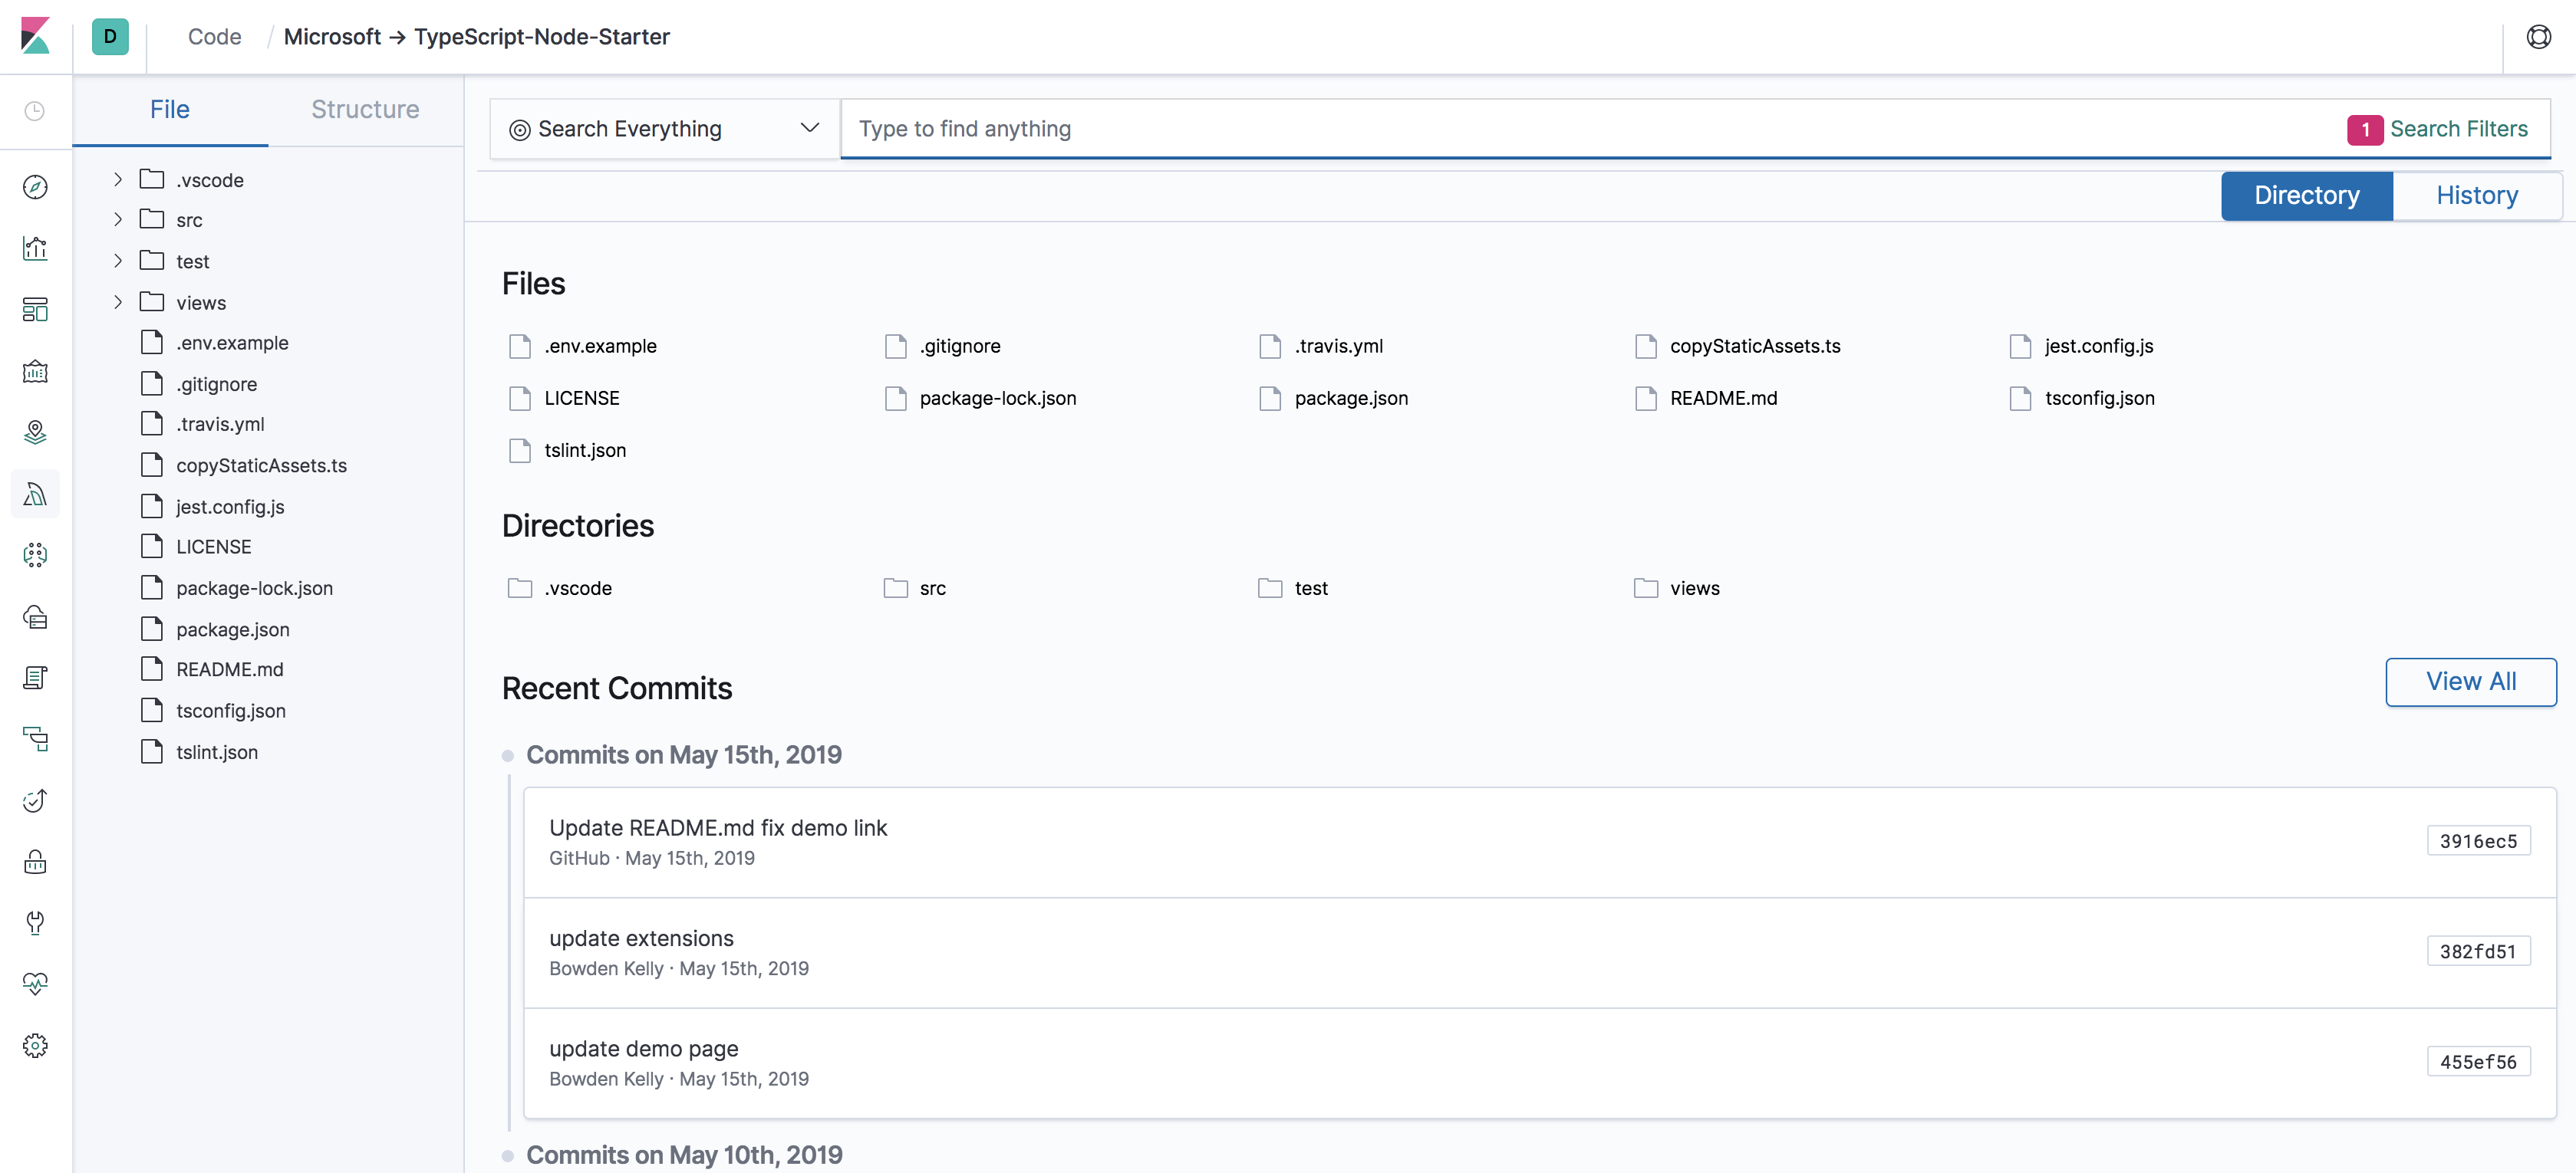Click the Kibana logo
The height and width of the screenshot is (1173, 2576).
coord(35,36)
